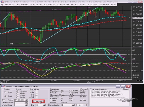
Task: Click the Ratio 100% value
Action: [64, 102]
